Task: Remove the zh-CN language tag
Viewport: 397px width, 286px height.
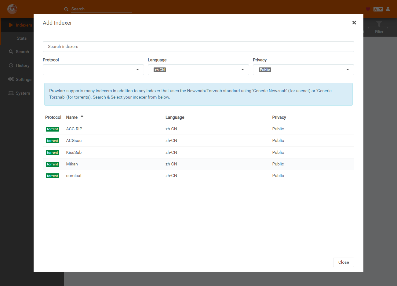Action: (x=160, y=70)
